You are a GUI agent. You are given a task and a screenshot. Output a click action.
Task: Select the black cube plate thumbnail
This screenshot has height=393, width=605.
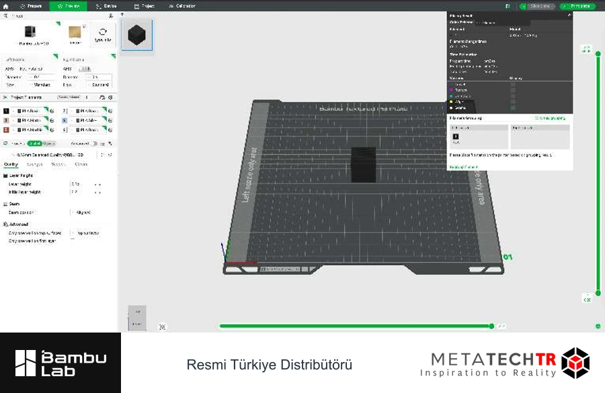pyautogui.click(x=137, y=35)
